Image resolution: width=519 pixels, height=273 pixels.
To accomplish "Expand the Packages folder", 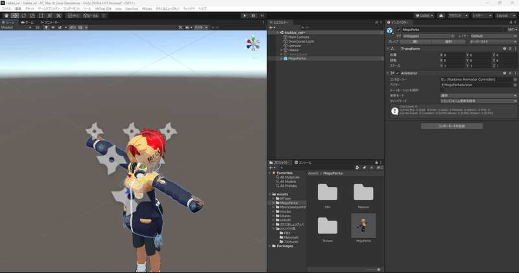I will [270, 246].
